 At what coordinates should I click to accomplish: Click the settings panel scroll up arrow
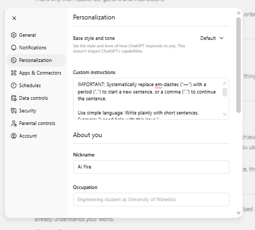point(238,13)
